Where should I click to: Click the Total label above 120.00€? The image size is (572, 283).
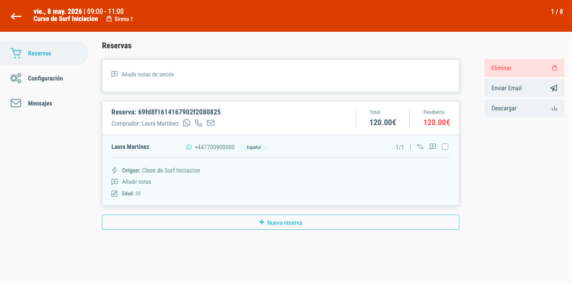coord(375,112)
